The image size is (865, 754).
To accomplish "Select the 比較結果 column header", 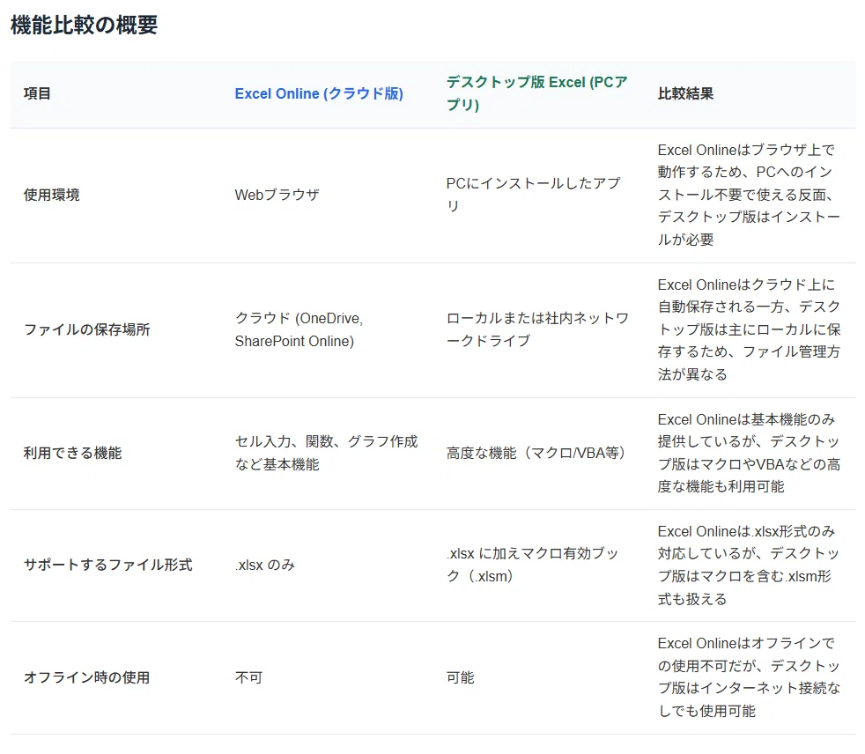I will pyautogui.click(x=685, y=93).
